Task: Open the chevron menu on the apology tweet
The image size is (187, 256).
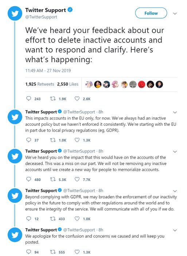Action: coord(175,230)
